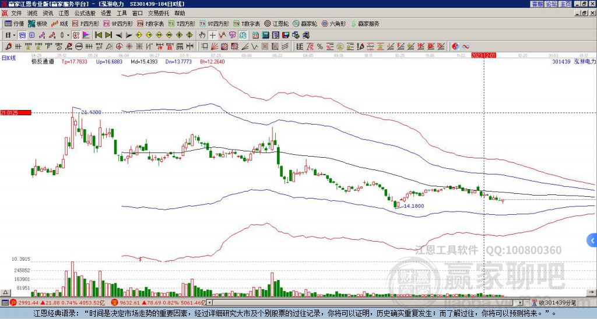Toggle the 权 adjusted-price button
597x319 pixels.
(76, 36)
